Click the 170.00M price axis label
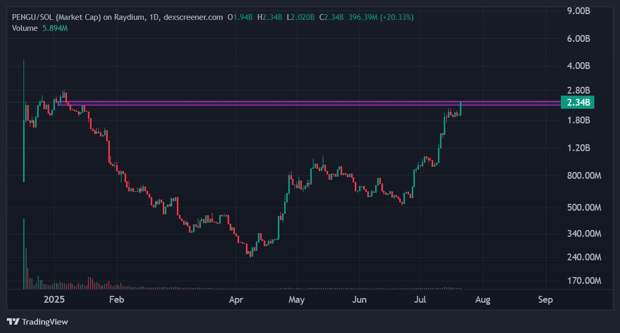 coord(584,281)
